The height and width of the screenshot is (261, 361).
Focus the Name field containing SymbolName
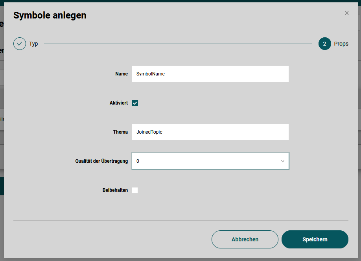[210, 74]
